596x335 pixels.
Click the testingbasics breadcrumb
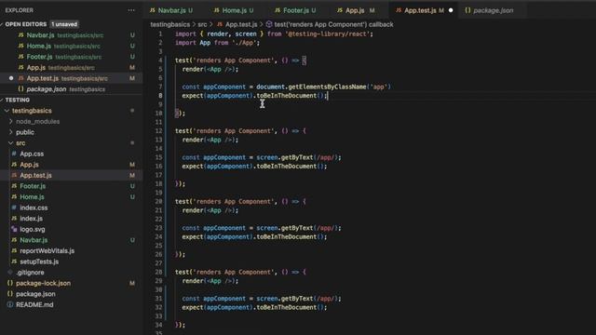pyautogui.click(x=169, y=24)
